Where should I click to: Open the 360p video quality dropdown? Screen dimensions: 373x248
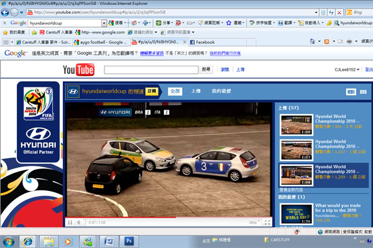pos(253,222)
